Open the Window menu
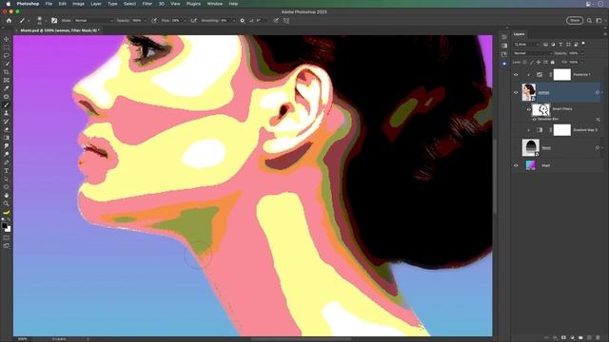Viewport: 609px width, 342px height. pyautogui.click(x=215, y=4)
